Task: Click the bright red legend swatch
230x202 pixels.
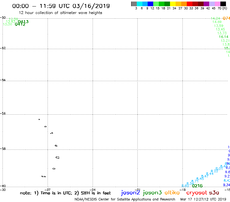Action: tap(189, 4)
